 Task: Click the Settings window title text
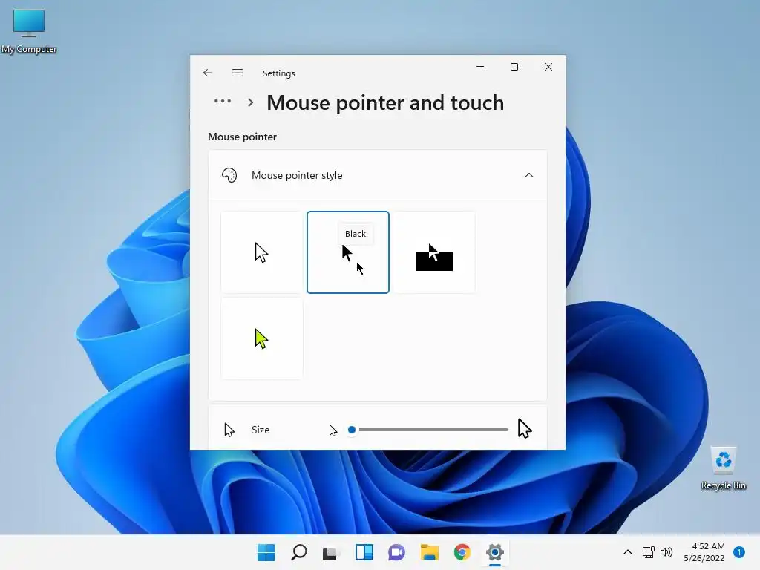point(279,73)
